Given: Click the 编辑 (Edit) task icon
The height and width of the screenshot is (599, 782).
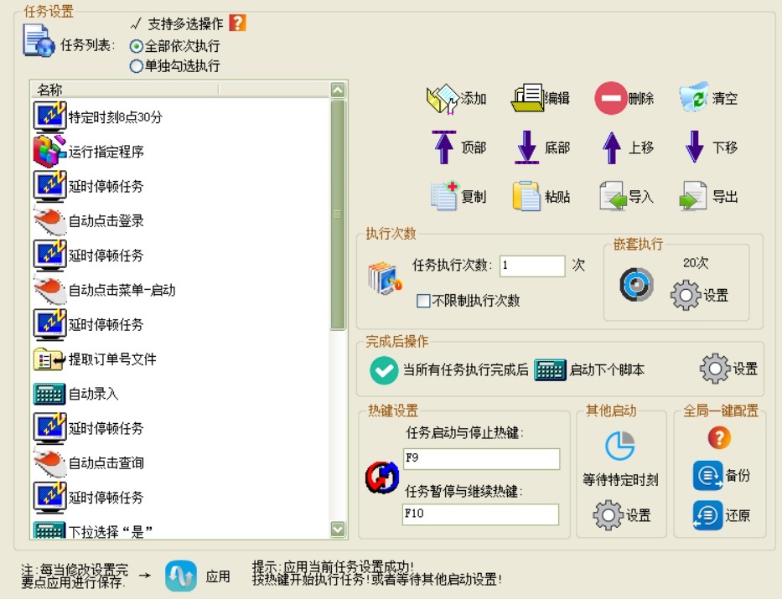Looking at the screenshot, I should (x=527, y=98).
